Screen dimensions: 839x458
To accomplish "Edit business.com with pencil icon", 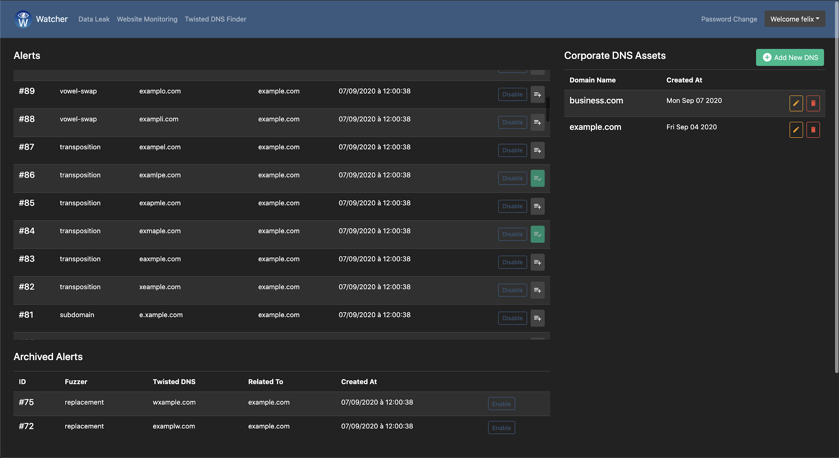I will tap(796, 104).
